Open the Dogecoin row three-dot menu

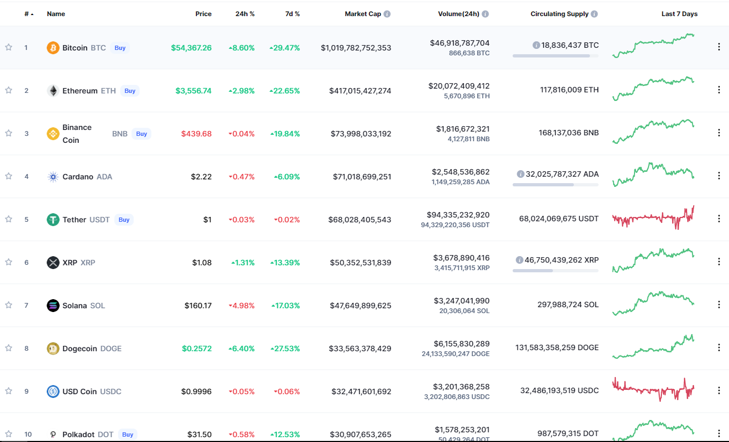pyautogui.click(x=719, y=347)
